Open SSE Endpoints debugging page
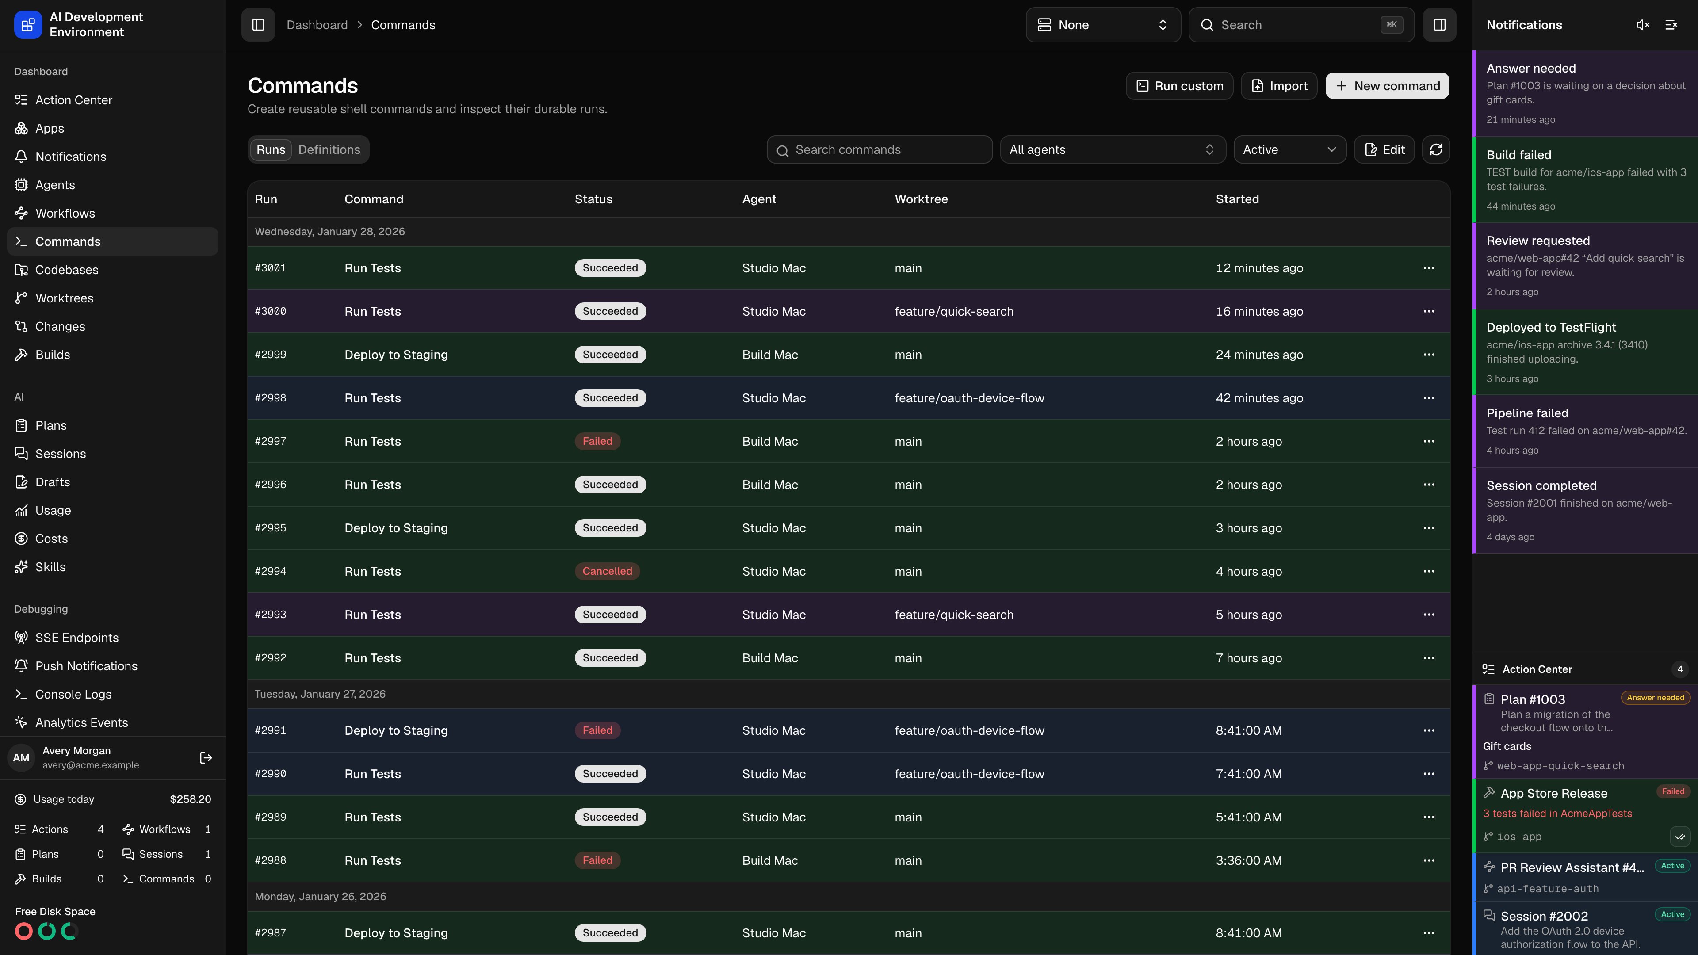This screenshot has width=1698, height=955. pos(113,638)
